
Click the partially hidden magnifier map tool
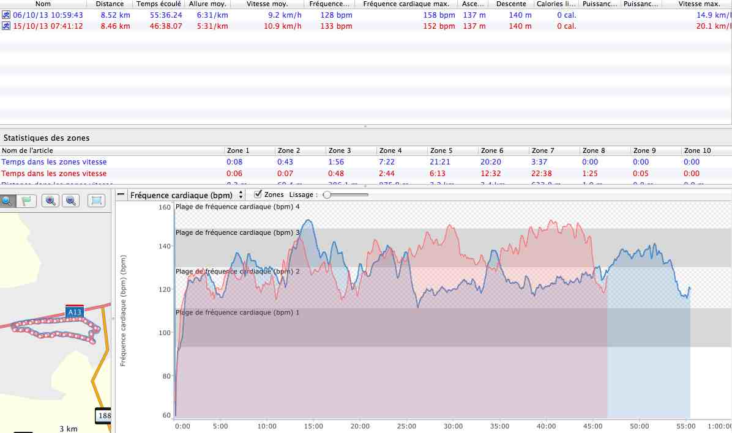click(x=6, y=200)
